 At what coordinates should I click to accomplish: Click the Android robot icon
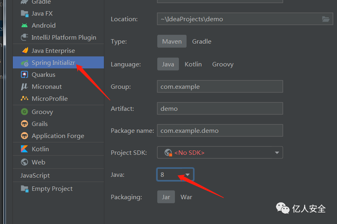[25, 26]
